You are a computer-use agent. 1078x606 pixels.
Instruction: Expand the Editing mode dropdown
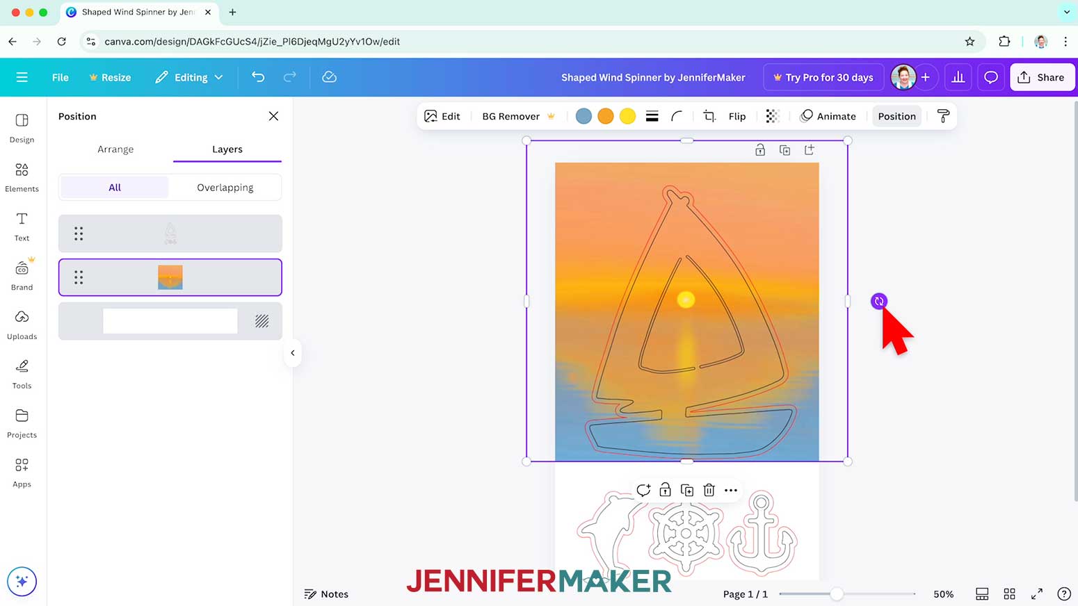189,77
